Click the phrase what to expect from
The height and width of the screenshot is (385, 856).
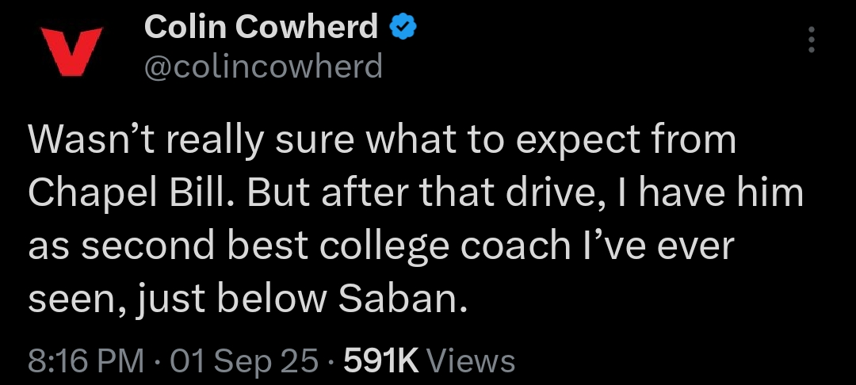[x=550, y=141]
